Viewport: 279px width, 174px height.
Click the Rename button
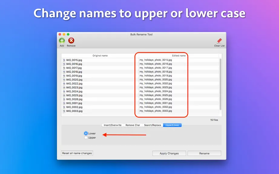[204, 153]
